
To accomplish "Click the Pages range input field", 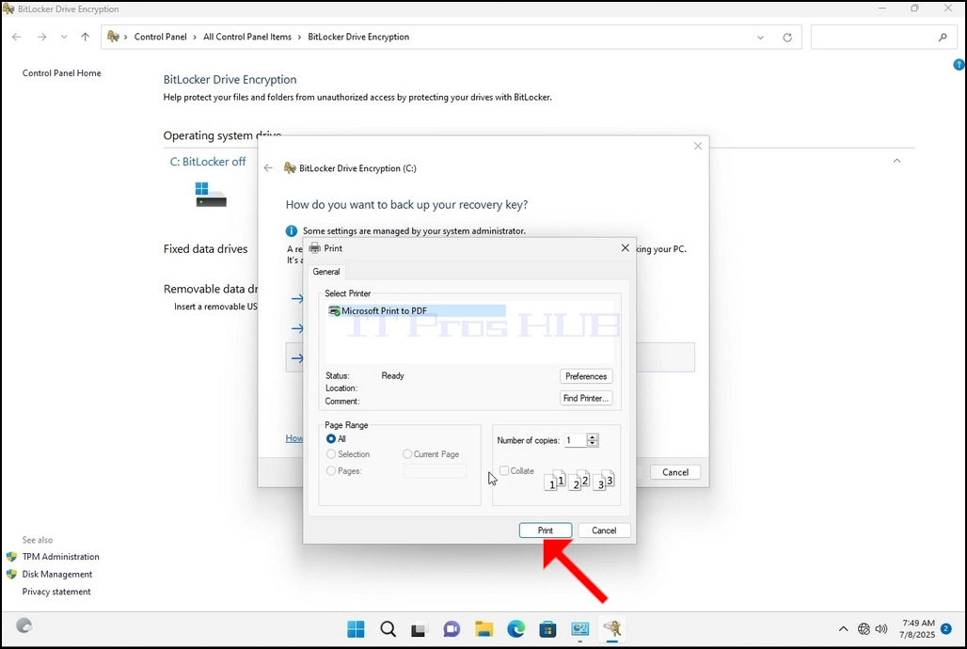I will click(x=435, y=471).
